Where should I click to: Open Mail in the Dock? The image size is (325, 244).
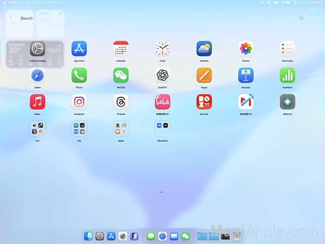point(174,236)
